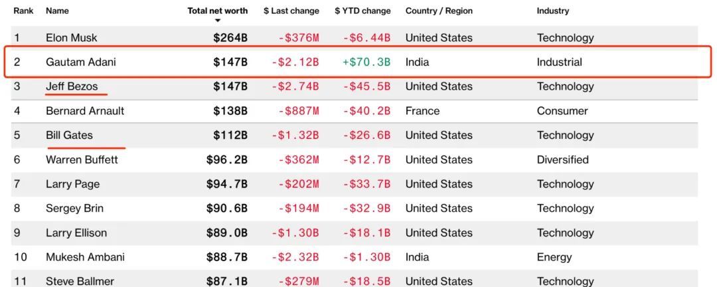The image size is (717, 287).
Task: Click the Country / Region column header
Action: [x=439, y=11]
